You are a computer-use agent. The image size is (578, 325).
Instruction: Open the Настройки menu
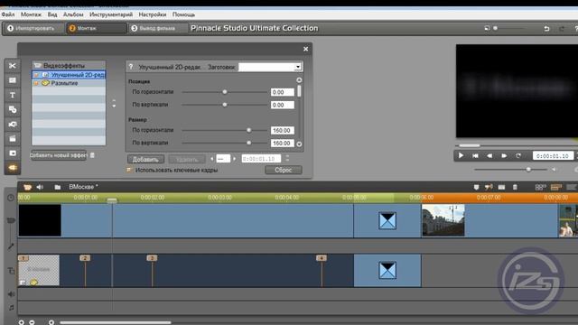point(153,14)
